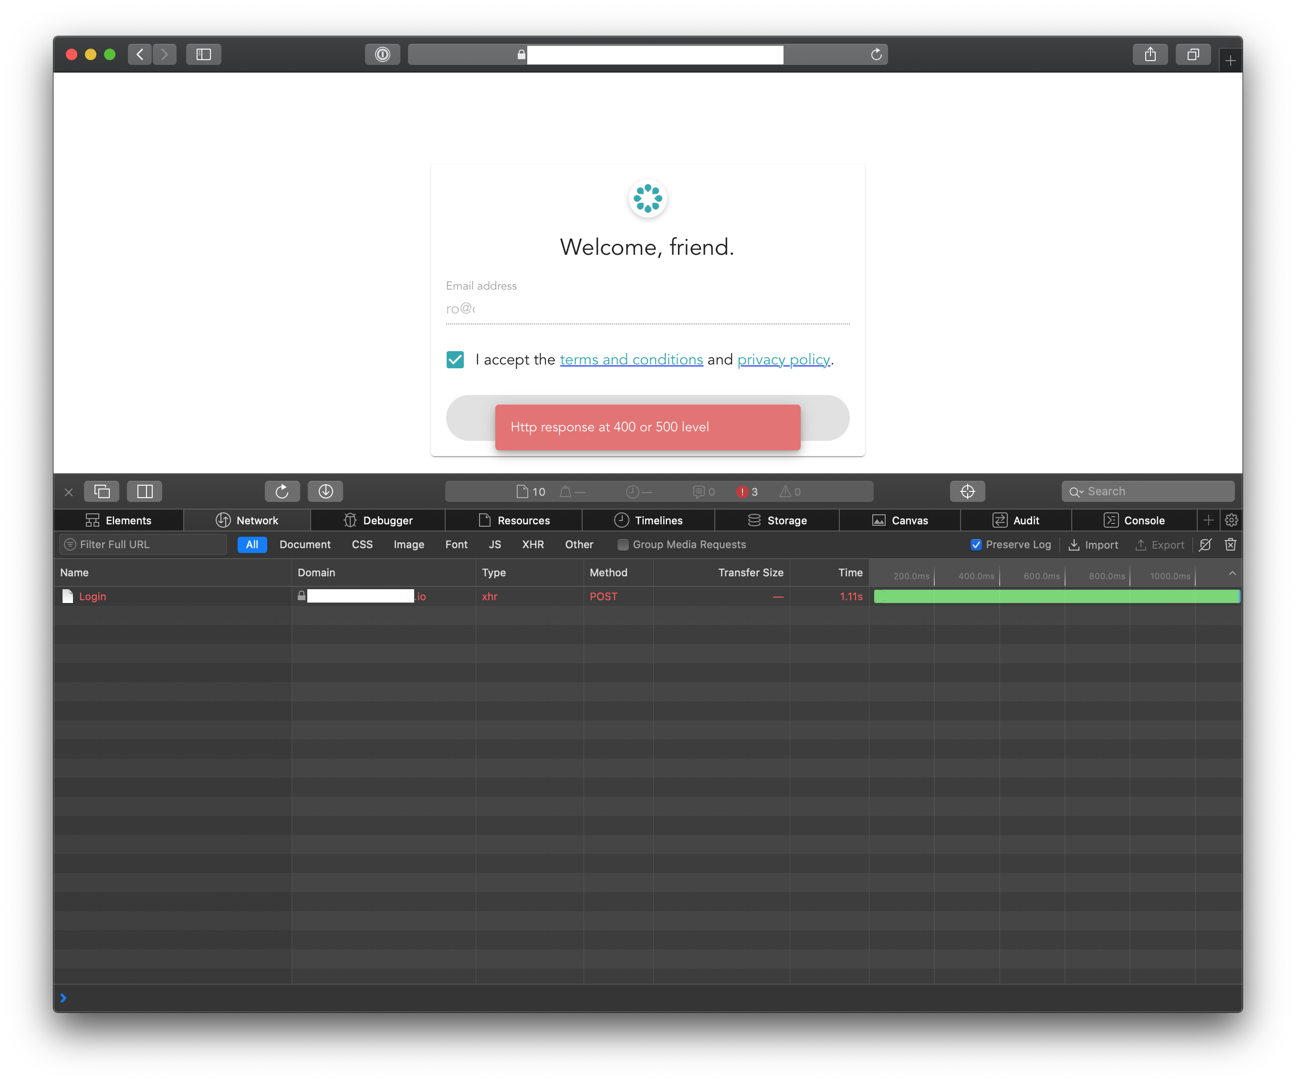Screen dimensions: 1296x1083
Task: Click the download web archive icon
Action: 325,491
